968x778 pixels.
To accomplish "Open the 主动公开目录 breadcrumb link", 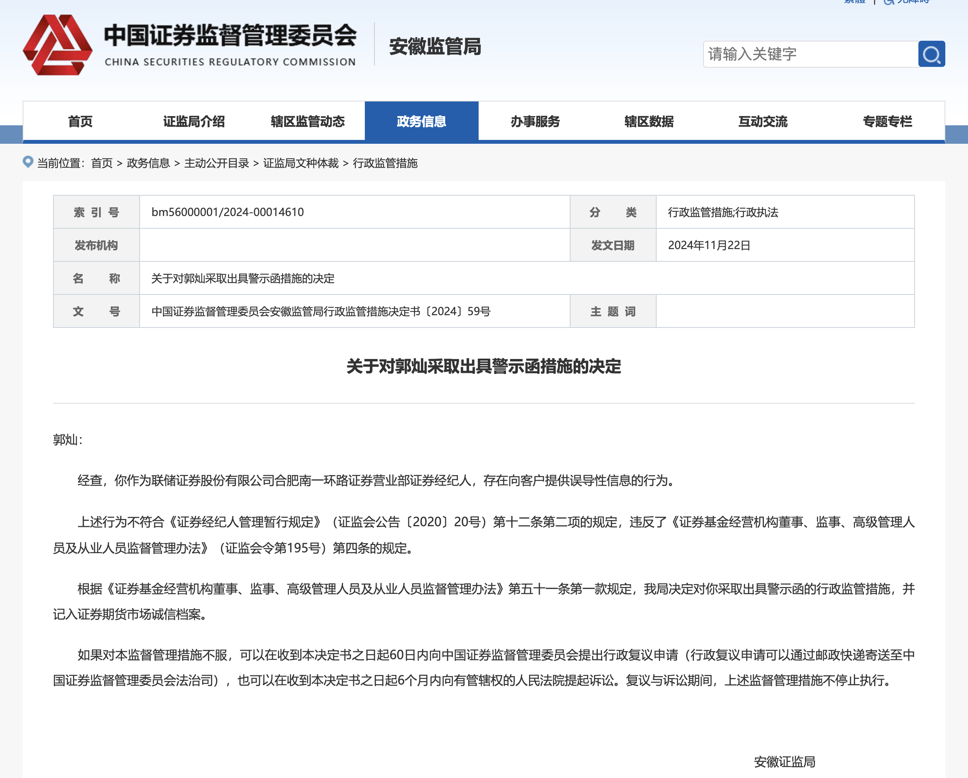I will point(216,163).
